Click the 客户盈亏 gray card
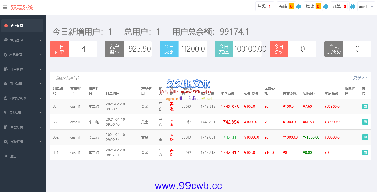Viewport: 377px width, 192px height. (128, 49)
